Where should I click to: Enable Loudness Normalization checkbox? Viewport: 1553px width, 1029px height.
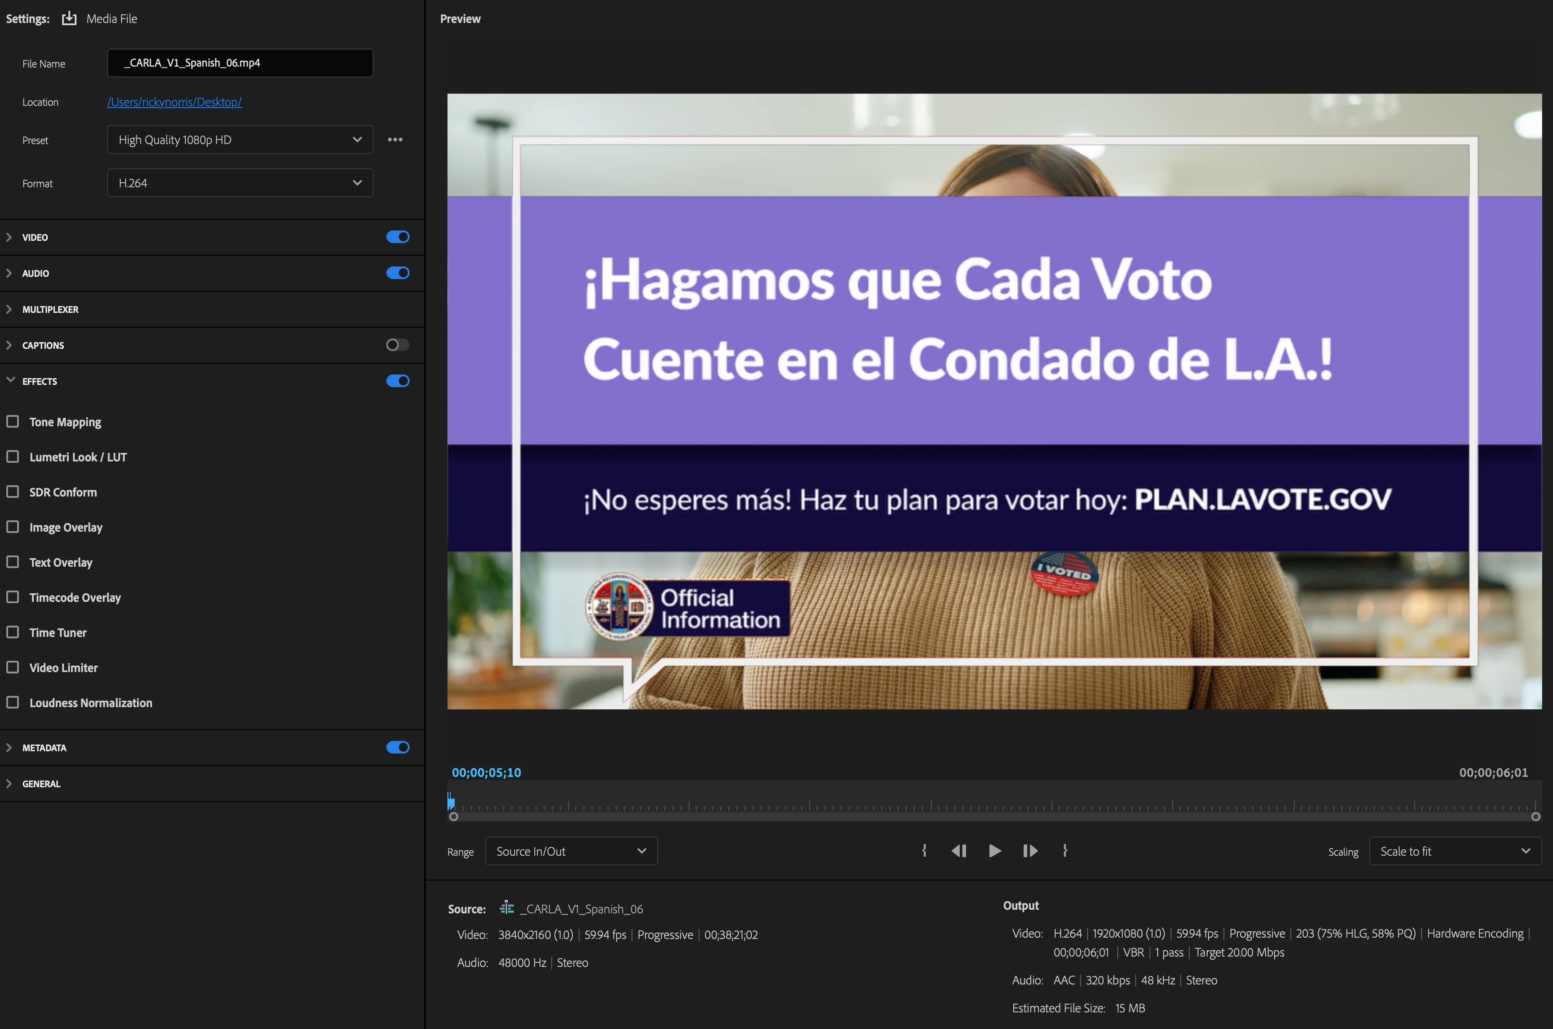[13, 702]
